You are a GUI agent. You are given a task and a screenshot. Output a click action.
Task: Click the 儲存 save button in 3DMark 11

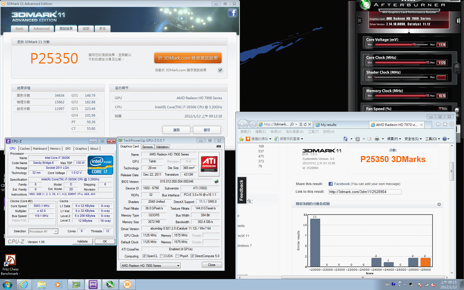tap(207, 130)
